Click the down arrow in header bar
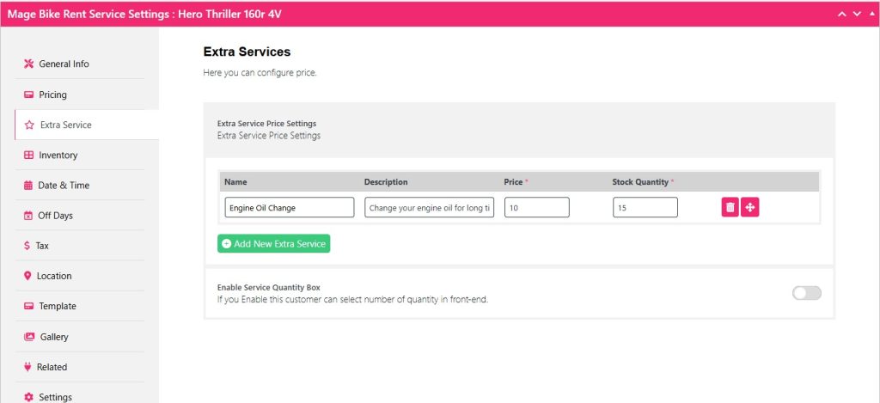880x403 pixels. pos(856,14)
